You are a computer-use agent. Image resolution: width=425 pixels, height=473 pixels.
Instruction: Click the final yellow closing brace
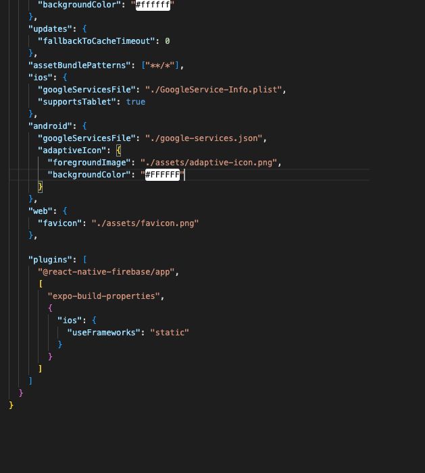click(11, 405)
